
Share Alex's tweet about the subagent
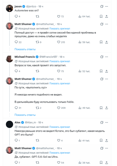[x=107, y=140]
